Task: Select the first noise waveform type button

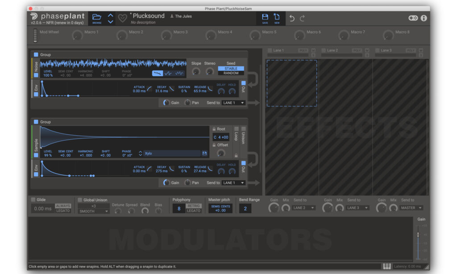Action: [x=158, y=73]
